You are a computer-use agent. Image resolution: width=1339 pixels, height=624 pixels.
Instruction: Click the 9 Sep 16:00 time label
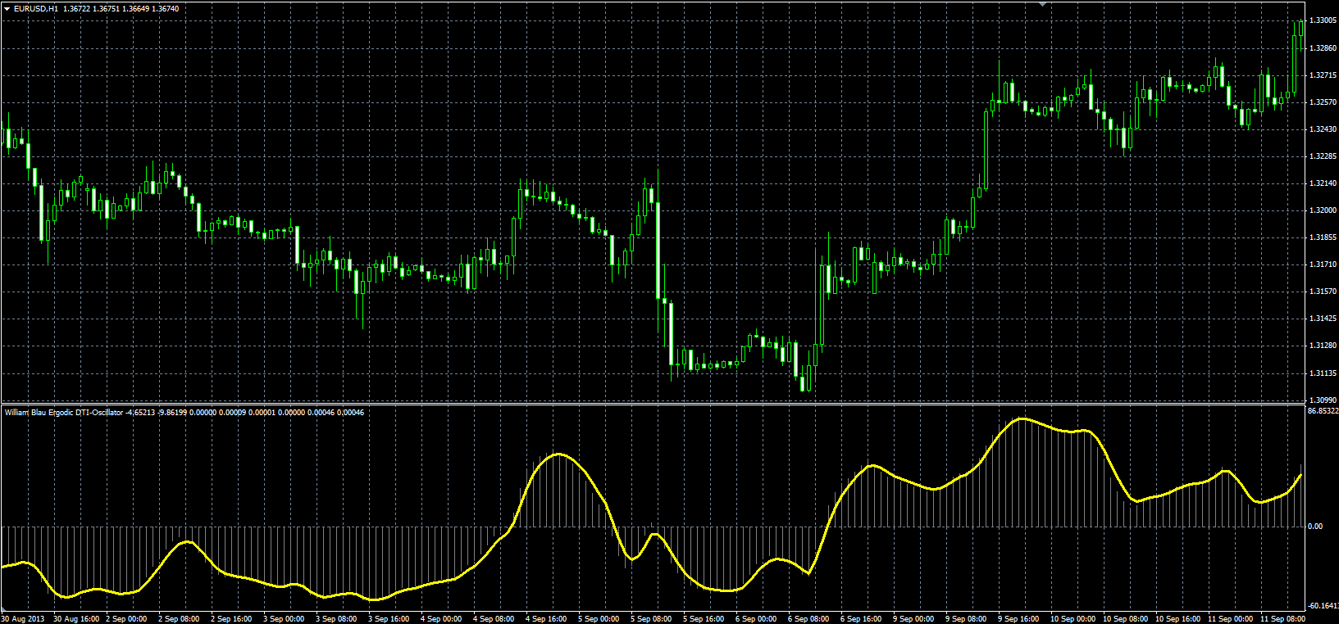[x=1019, y=619]
